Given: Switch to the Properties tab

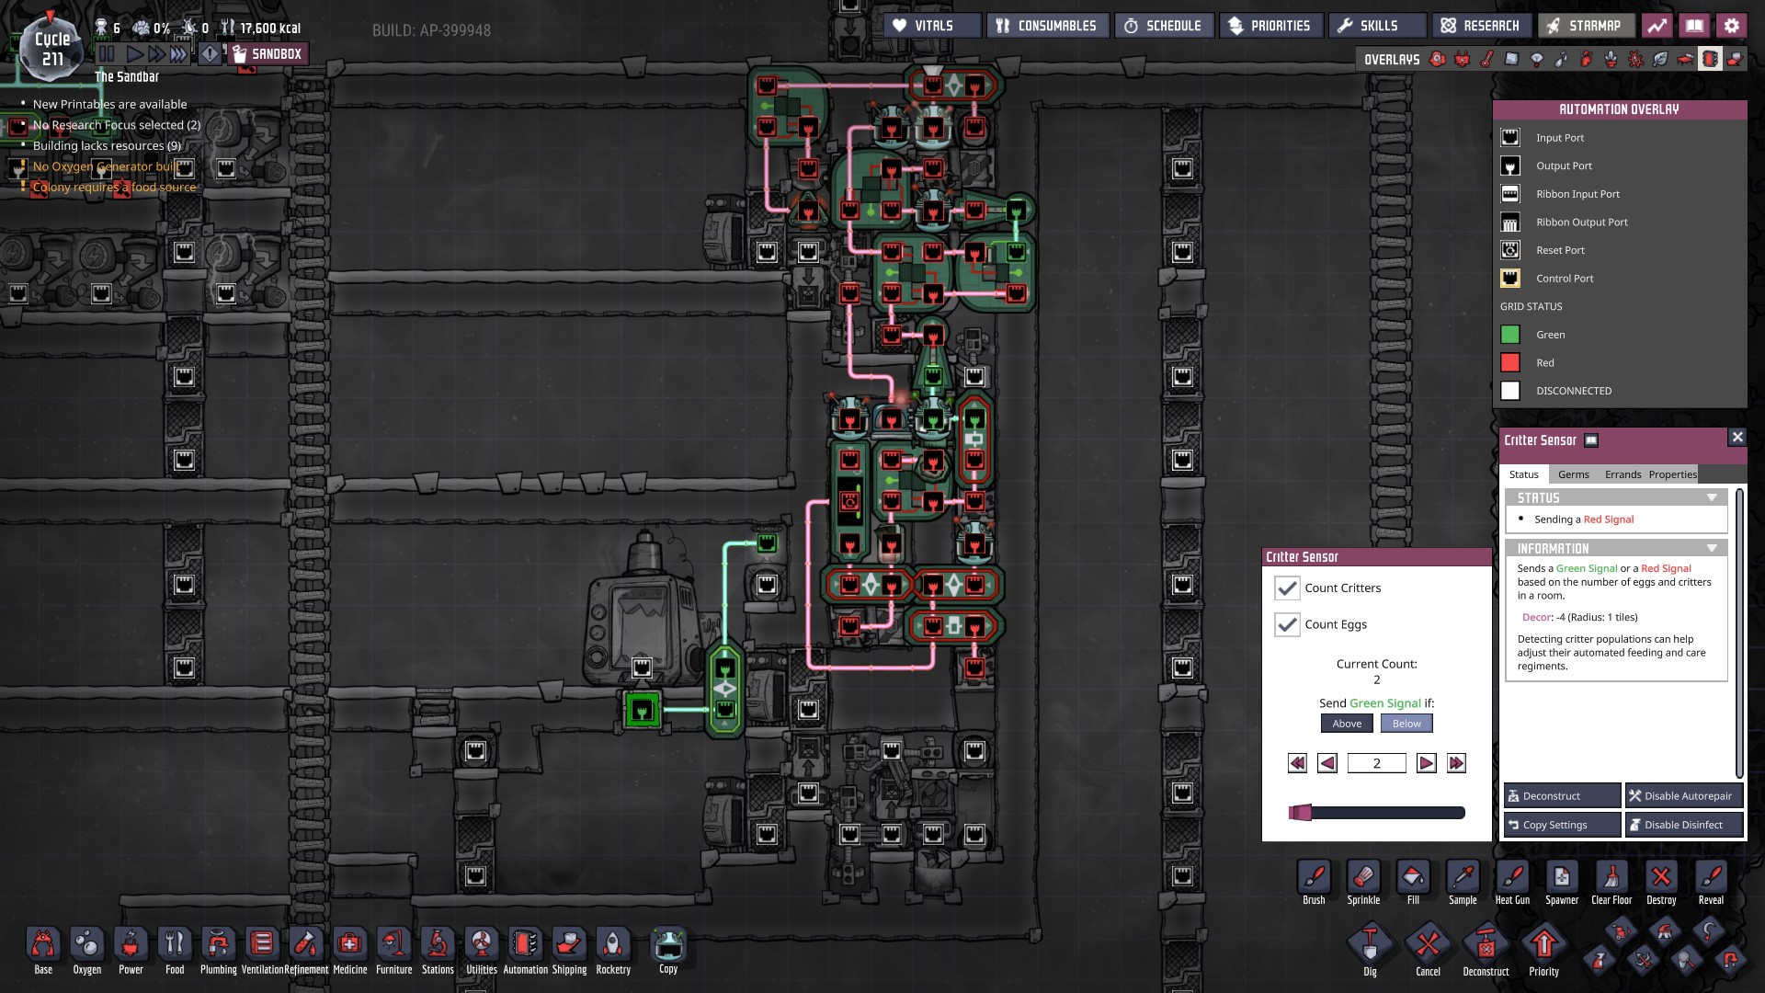Looking at the screenshot, I should pyautogui.click(x=1673, y=474).
